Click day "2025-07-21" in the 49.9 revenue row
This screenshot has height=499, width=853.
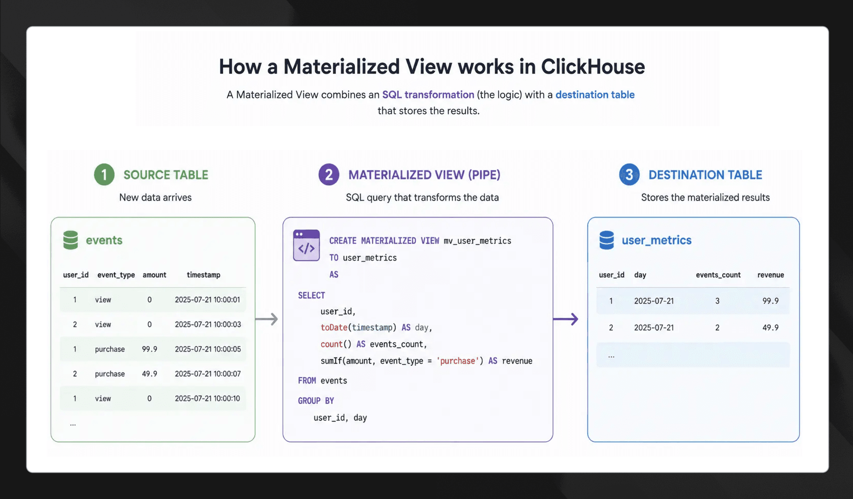coord(654,328)
